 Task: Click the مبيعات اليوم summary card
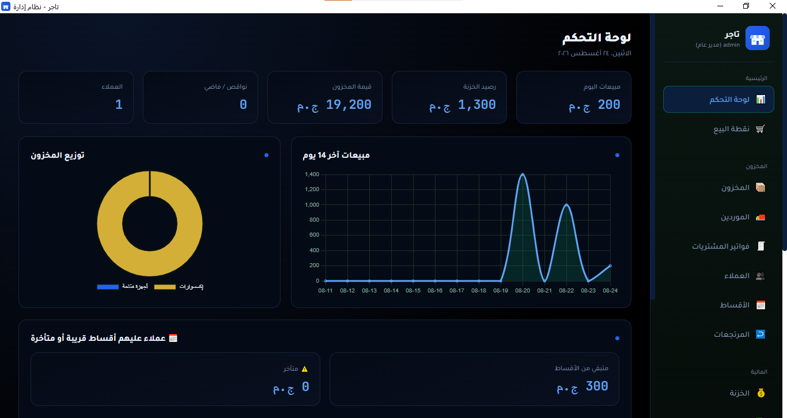[x=574, y=97]
